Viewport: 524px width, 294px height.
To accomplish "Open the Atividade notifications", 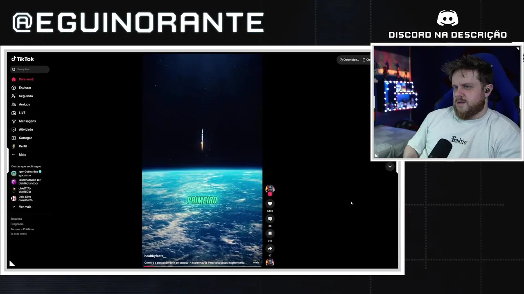I will pyautogui.click(x=22, y=129).
